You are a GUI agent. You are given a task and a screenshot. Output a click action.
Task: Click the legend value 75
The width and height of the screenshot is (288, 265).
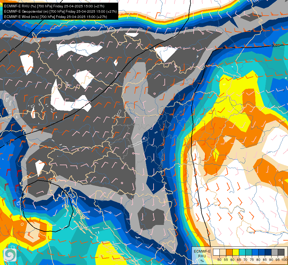click(252, 260)
